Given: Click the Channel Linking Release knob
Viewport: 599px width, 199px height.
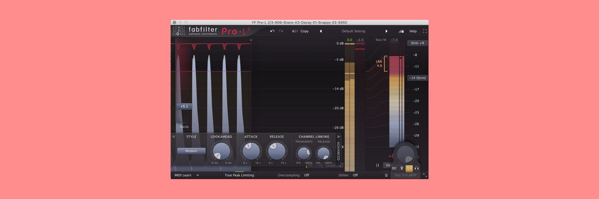Looking at the screenshot, I should [x=323, y=153].
